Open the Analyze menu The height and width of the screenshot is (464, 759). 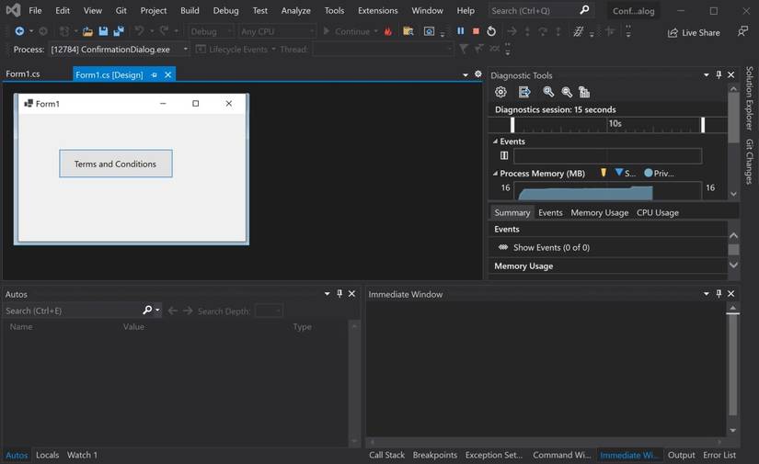pos(295,10)
